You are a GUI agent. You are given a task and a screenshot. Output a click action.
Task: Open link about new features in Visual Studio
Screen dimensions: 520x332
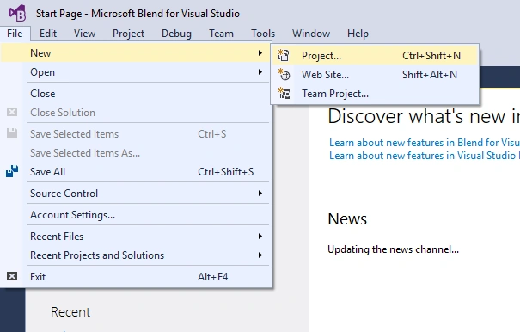point(425,156)
